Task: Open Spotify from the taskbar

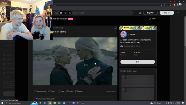Action: click(59, 103)
